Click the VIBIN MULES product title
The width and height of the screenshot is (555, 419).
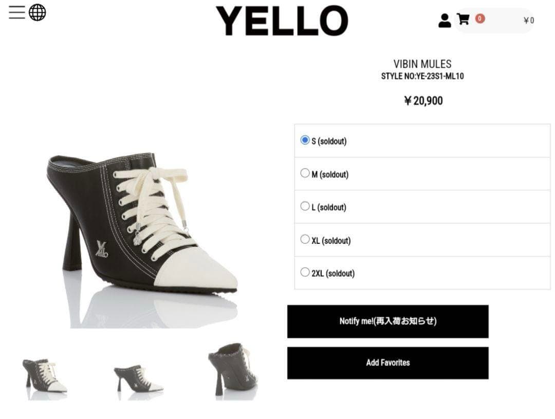[423, 64]
